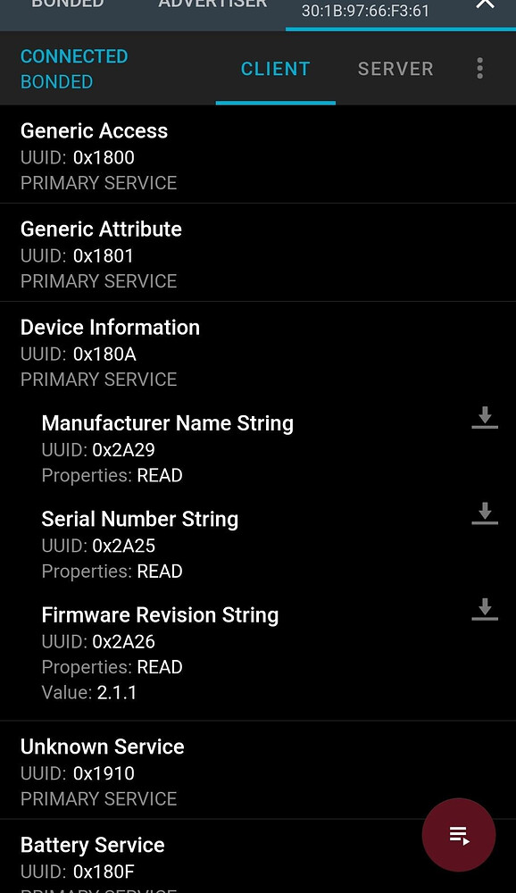Tap the Firmware Revision value 2.1.1
This screenshot has height=893, width=516.
coord(116,692)
